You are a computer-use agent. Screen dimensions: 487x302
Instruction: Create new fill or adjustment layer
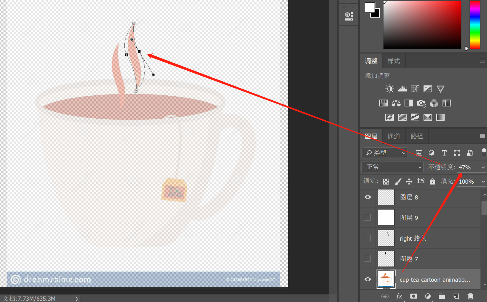428,296
